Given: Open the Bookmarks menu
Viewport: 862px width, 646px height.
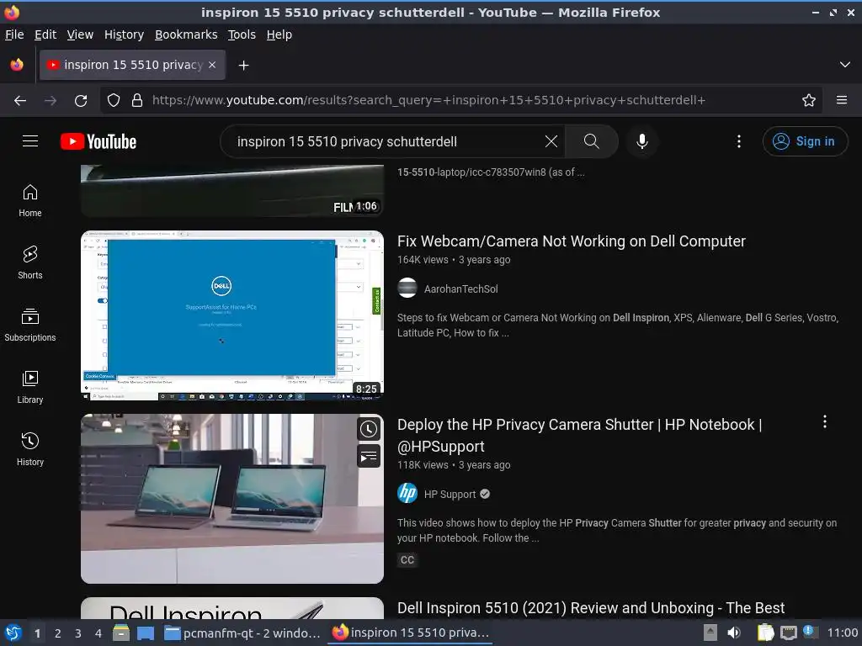Looking at the screenshot, I should click(186, 34).
